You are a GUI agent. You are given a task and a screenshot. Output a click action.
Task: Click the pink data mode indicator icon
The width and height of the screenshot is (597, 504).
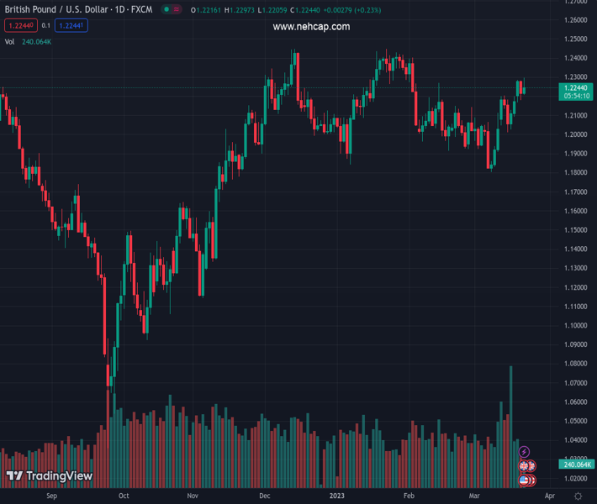177,10
